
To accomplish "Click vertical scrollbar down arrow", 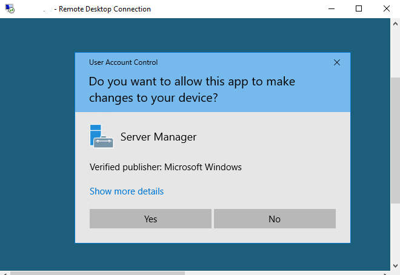I will point(395,265).
